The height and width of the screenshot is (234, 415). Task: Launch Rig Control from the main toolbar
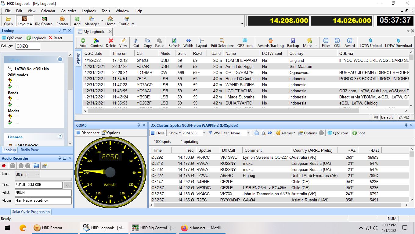[x=44, y=21]
